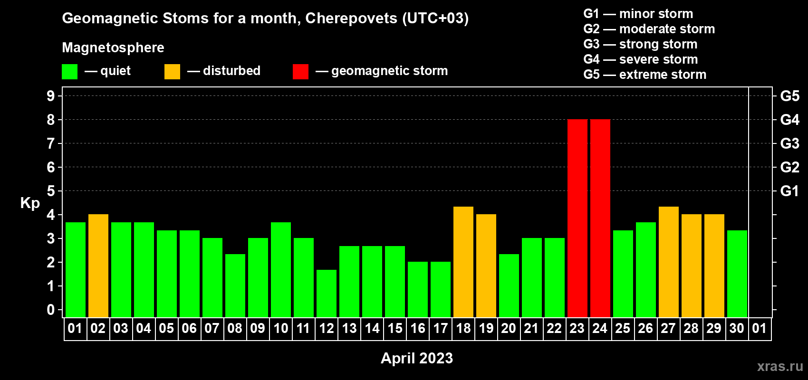The image size is (808, 380).
Task: Click the 'April 2023' axis caption
Action: (x=417, y=358)
